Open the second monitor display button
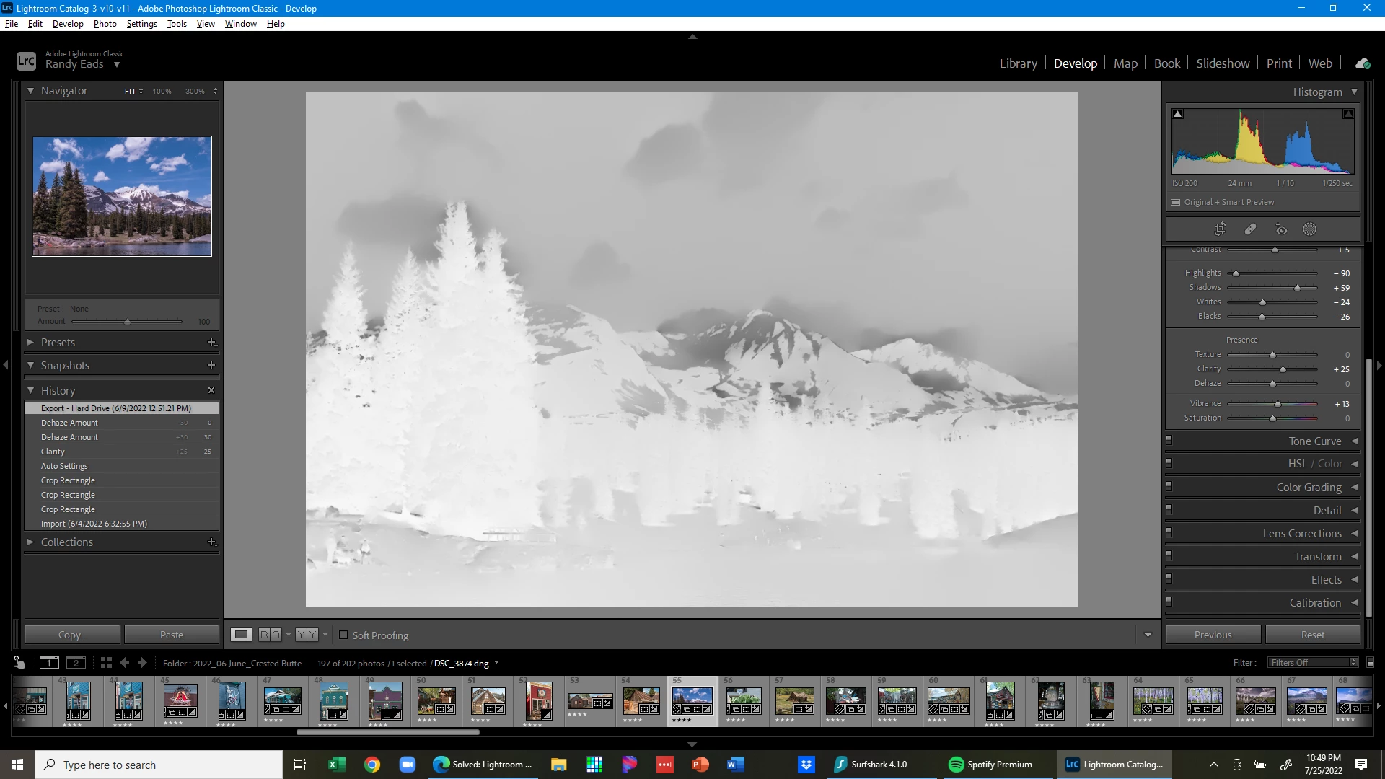The height and width of the screenshot is (779, 1385). pos(76,663)
